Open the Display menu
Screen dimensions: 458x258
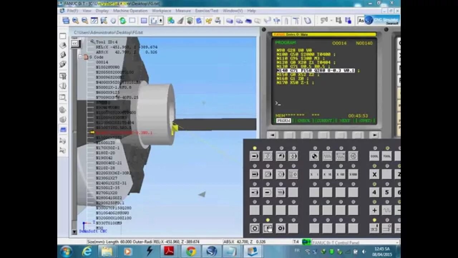tap(102, 11)
